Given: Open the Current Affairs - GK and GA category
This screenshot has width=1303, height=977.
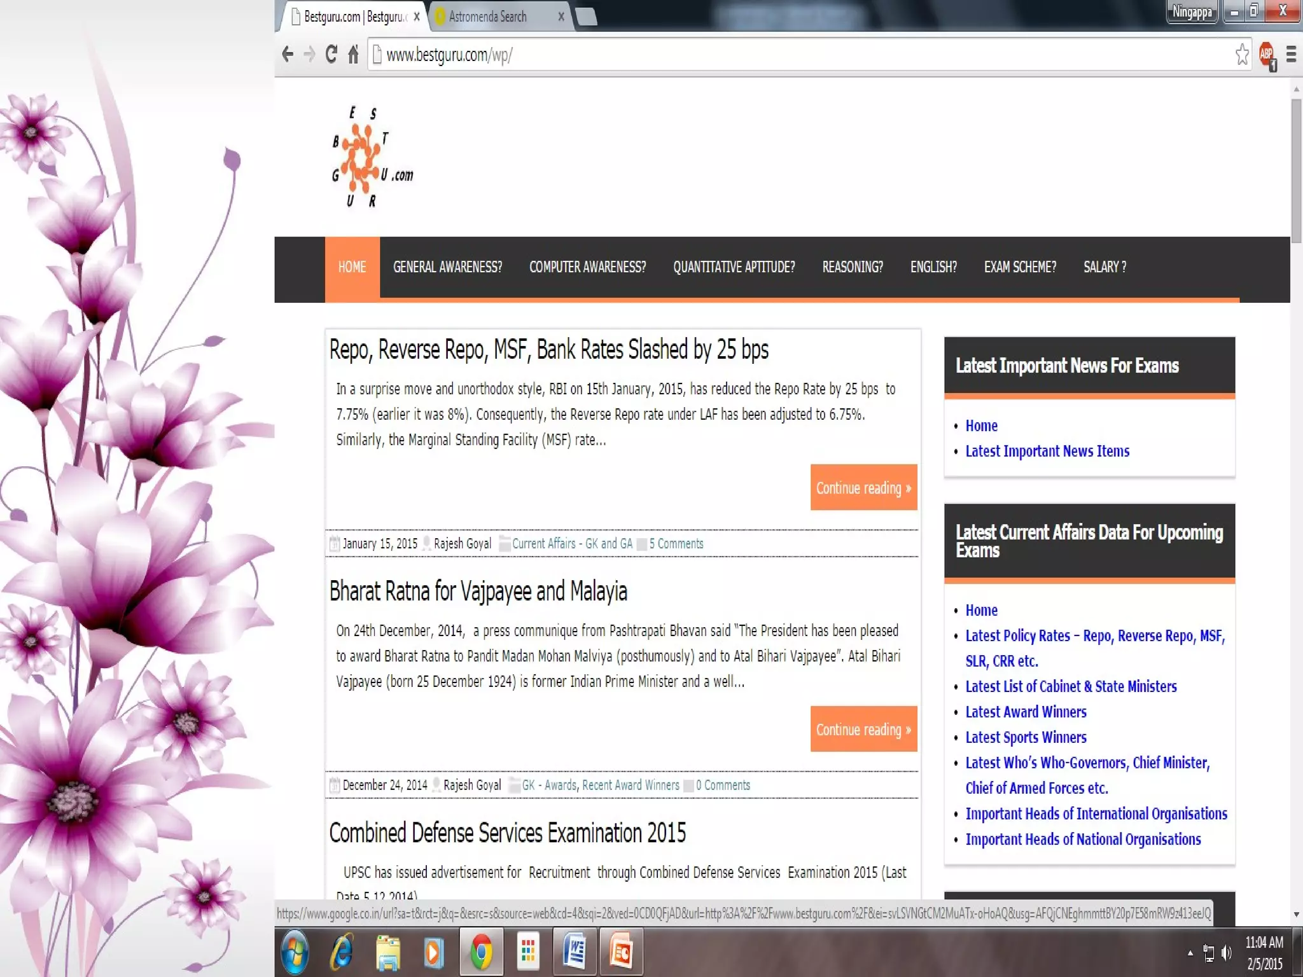Looking at the screenshot, I should click(572, 544).
